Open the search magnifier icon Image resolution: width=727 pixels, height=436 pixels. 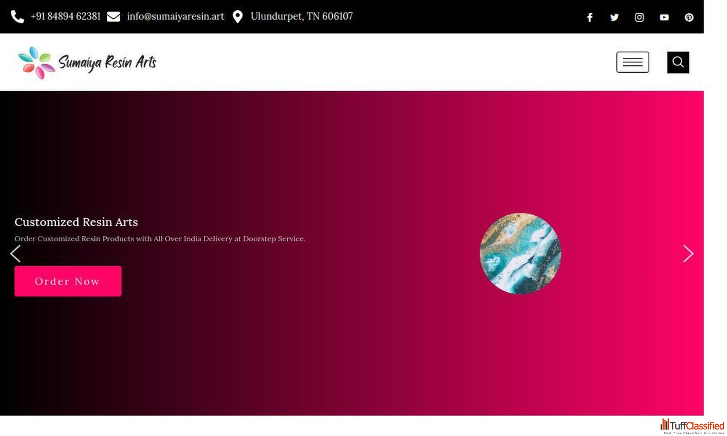click(x=678, y=62)
